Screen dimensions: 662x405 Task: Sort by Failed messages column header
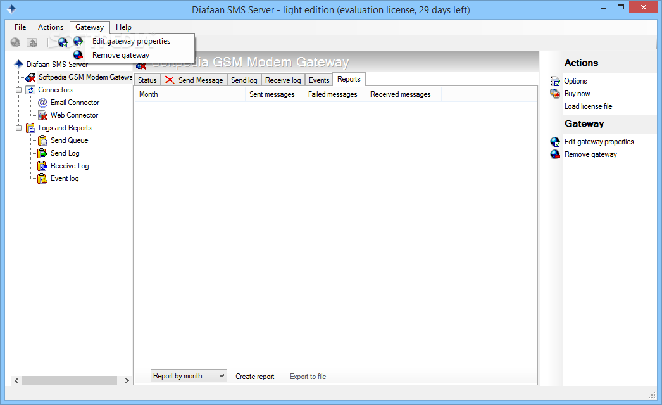335,94
